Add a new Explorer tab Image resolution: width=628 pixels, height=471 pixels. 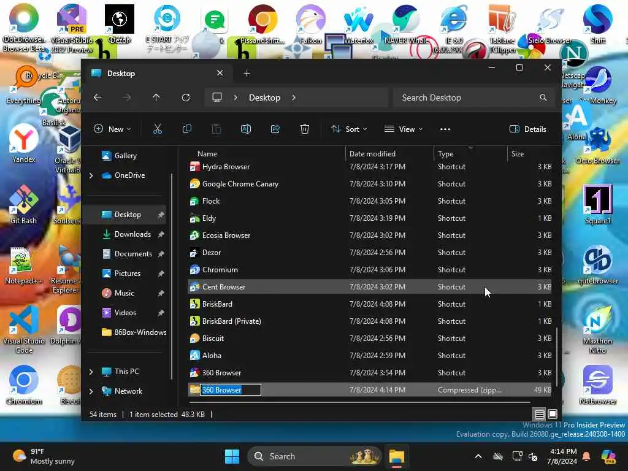tap(247, 74)
